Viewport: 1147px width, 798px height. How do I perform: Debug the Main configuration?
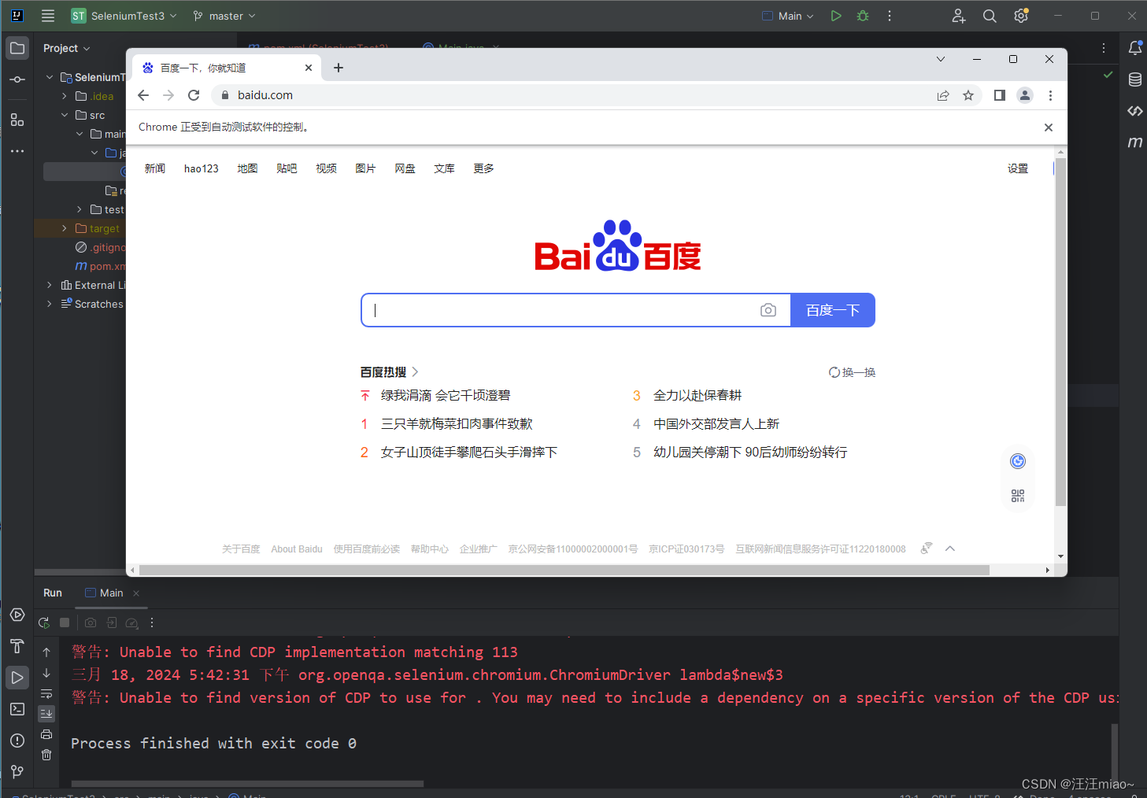coord(863,16)
